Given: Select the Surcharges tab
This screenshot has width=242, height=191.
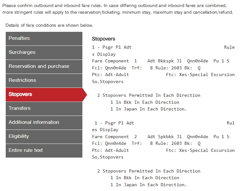Looking at the screenshot, I should pyautogui.click(x=44, y=53).
